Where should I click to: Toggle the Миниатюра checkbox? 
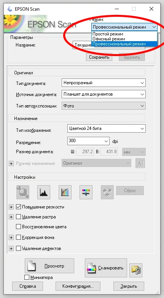pyautogui.click(x=27, y=277)
